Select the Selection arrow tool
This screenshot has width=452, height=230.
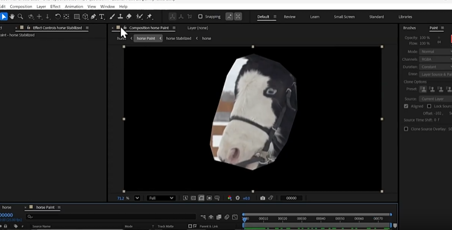point(4,16)
